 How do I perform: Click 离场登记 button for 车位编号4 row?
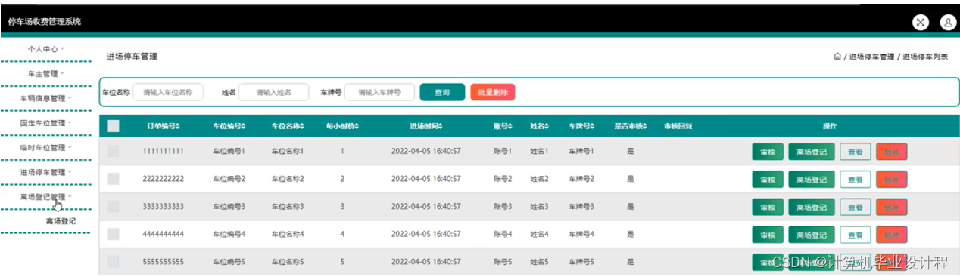[812, 235]
